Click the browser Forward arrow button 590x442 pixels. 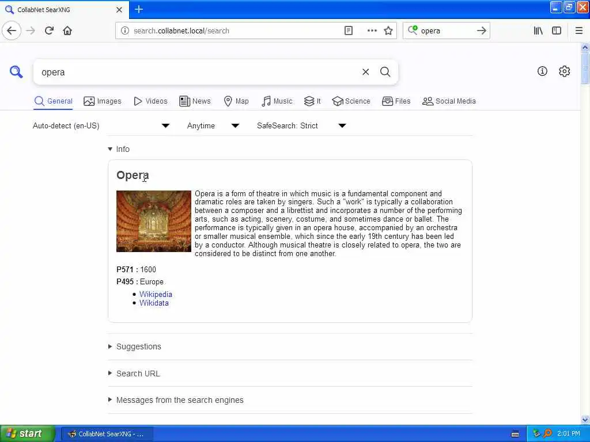[31, 31]
